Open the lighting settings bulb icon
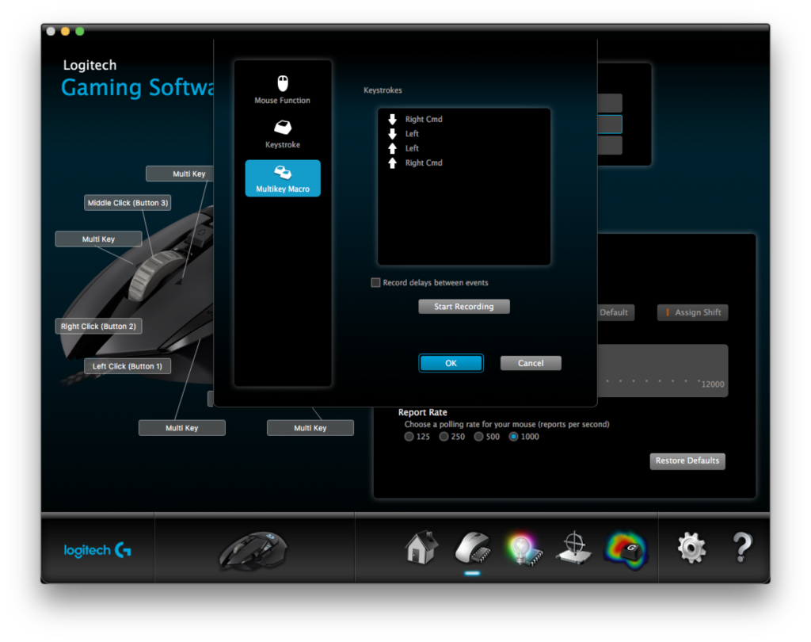Viewport: 811px width, 642px height. click(524, 548)
